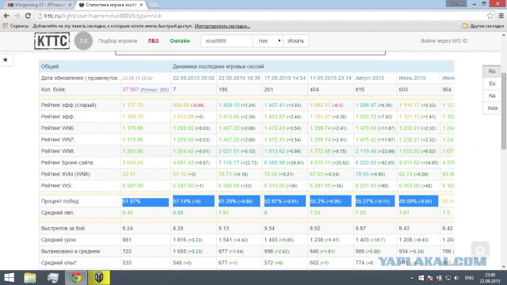Click Рейтинг WN8 row label
The width and height of the screenshot is (507, 285).
pos(58,151)
